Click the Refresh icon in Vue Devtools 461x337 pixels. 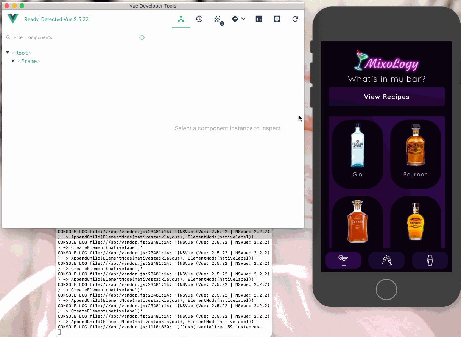point(295,19)
